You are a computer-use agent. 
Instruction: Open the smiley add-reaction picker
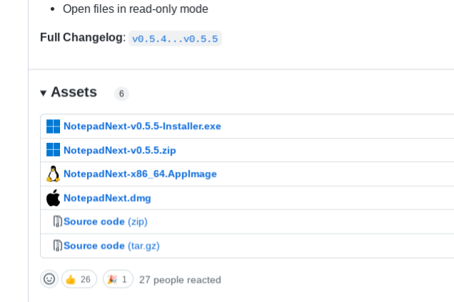click(49, 279)
